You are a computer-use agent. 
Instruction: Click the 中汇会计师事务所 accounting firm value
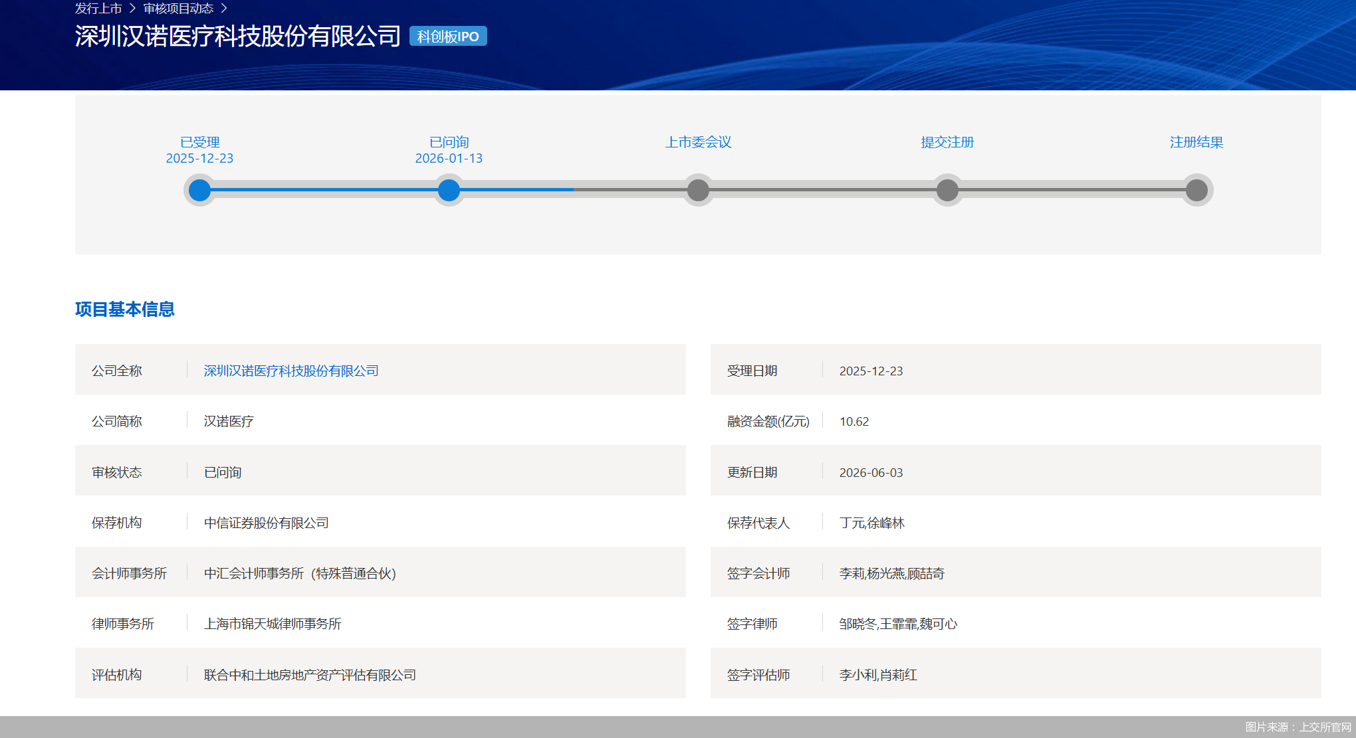(x=300, y=573)
